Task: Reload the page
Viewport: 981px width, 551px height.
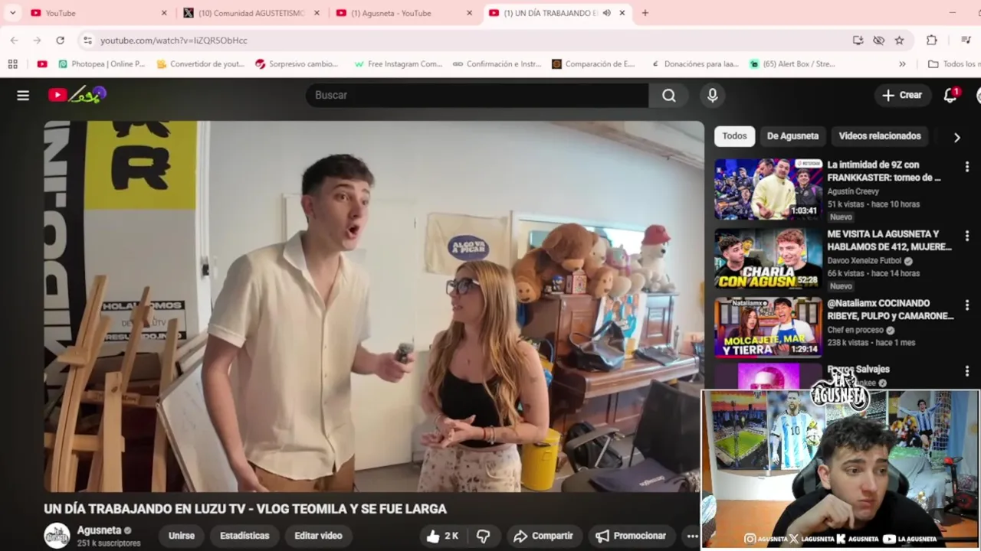Action: click(x=60, y=40)
